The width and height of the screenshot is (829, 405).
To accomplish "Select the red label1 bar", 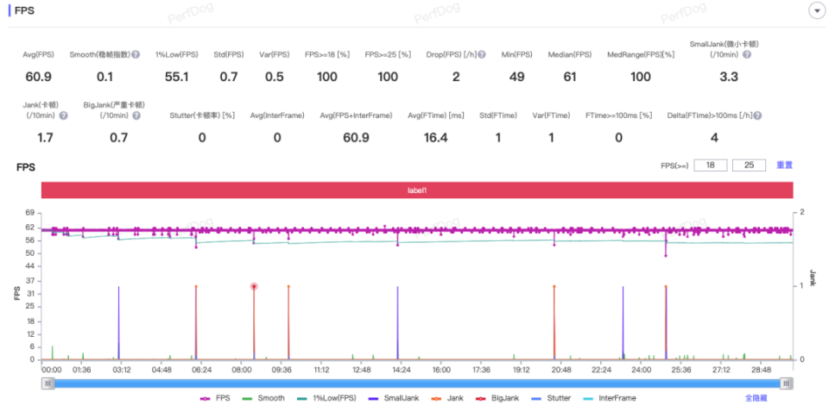I will click(x=417, y=190).
